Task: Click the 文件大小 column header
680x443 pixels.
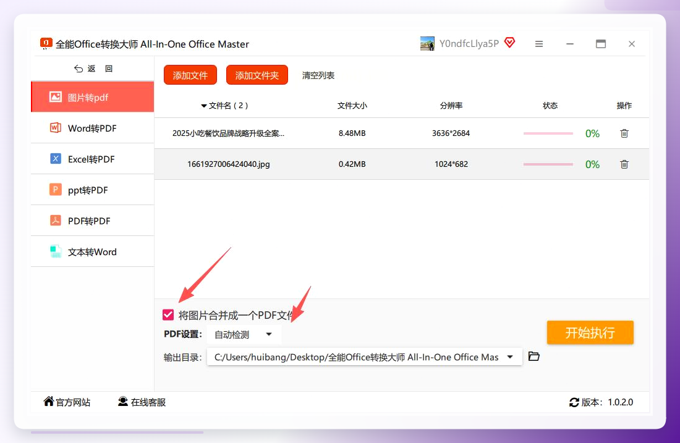Action: pos(352,105)
